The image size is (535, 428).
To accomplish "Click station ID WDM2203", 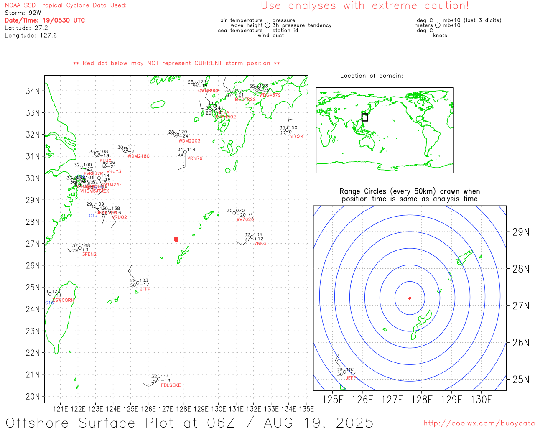I will point(190,141).
